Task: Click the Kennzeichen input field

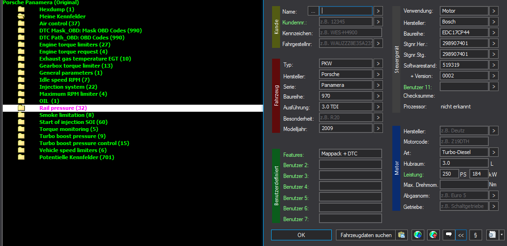Action: coord(351,32)
